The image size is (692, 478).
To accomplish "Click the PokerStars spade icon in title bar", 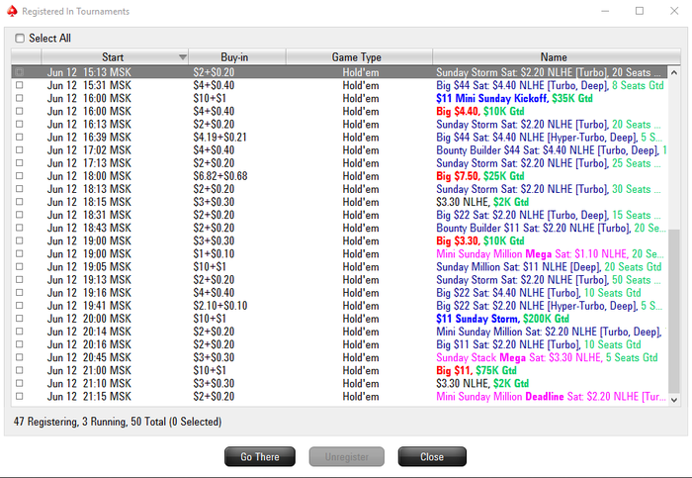I will 12,11.
